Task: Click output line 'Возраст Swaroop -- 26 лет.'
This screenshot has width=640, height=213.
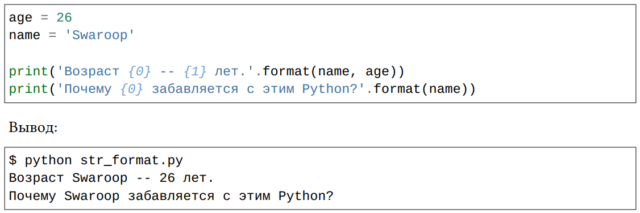Action: click(111, 178)
